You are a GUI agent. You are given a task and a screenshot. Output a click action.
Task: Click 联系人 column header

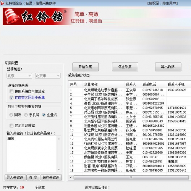coord(133,84)
